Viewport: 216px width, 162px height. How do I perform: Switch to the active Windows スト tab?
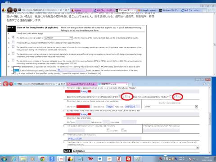(x=126, y=10)
